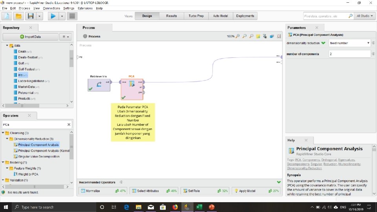Open the Connections menu

coord(51,8)
